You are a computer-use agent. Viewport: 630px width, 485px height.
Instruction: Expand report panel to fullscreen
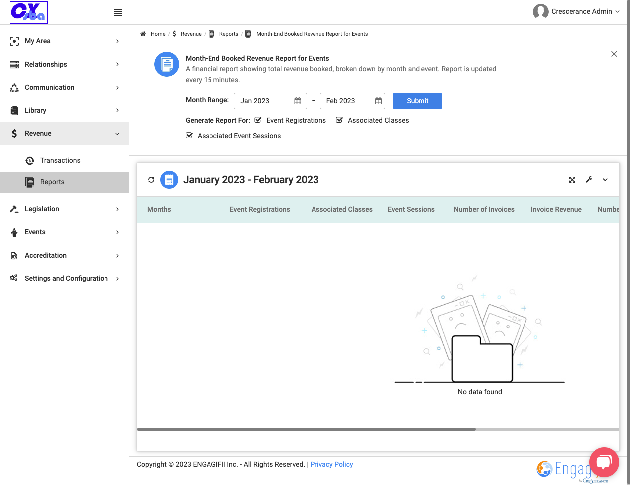[x=572, y=180]
